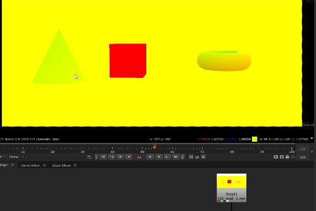Click the play backward button
Image resolution: width=316 pixels, height=211 pixels.
(129, 157)
